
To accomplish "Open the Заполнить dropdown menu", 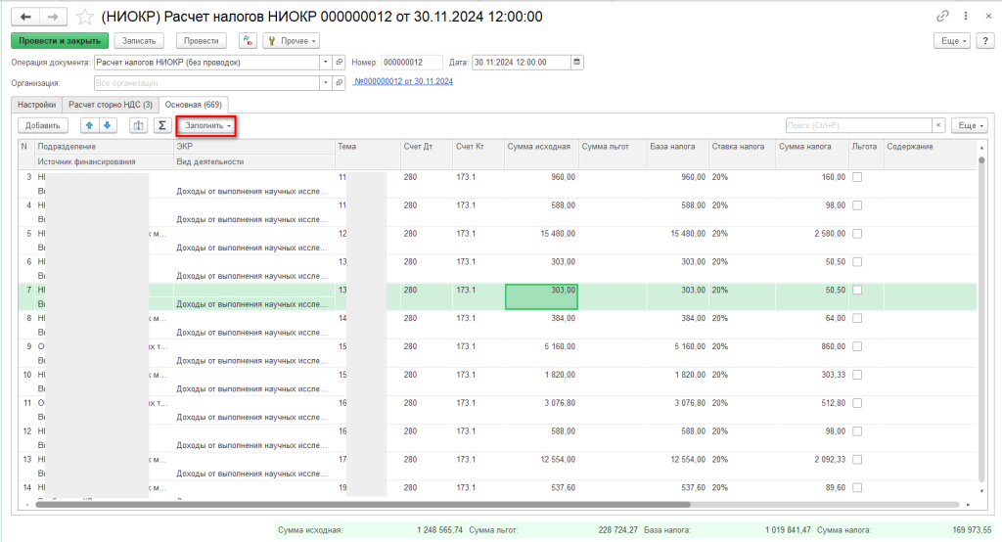I will (x=208, y=125).
